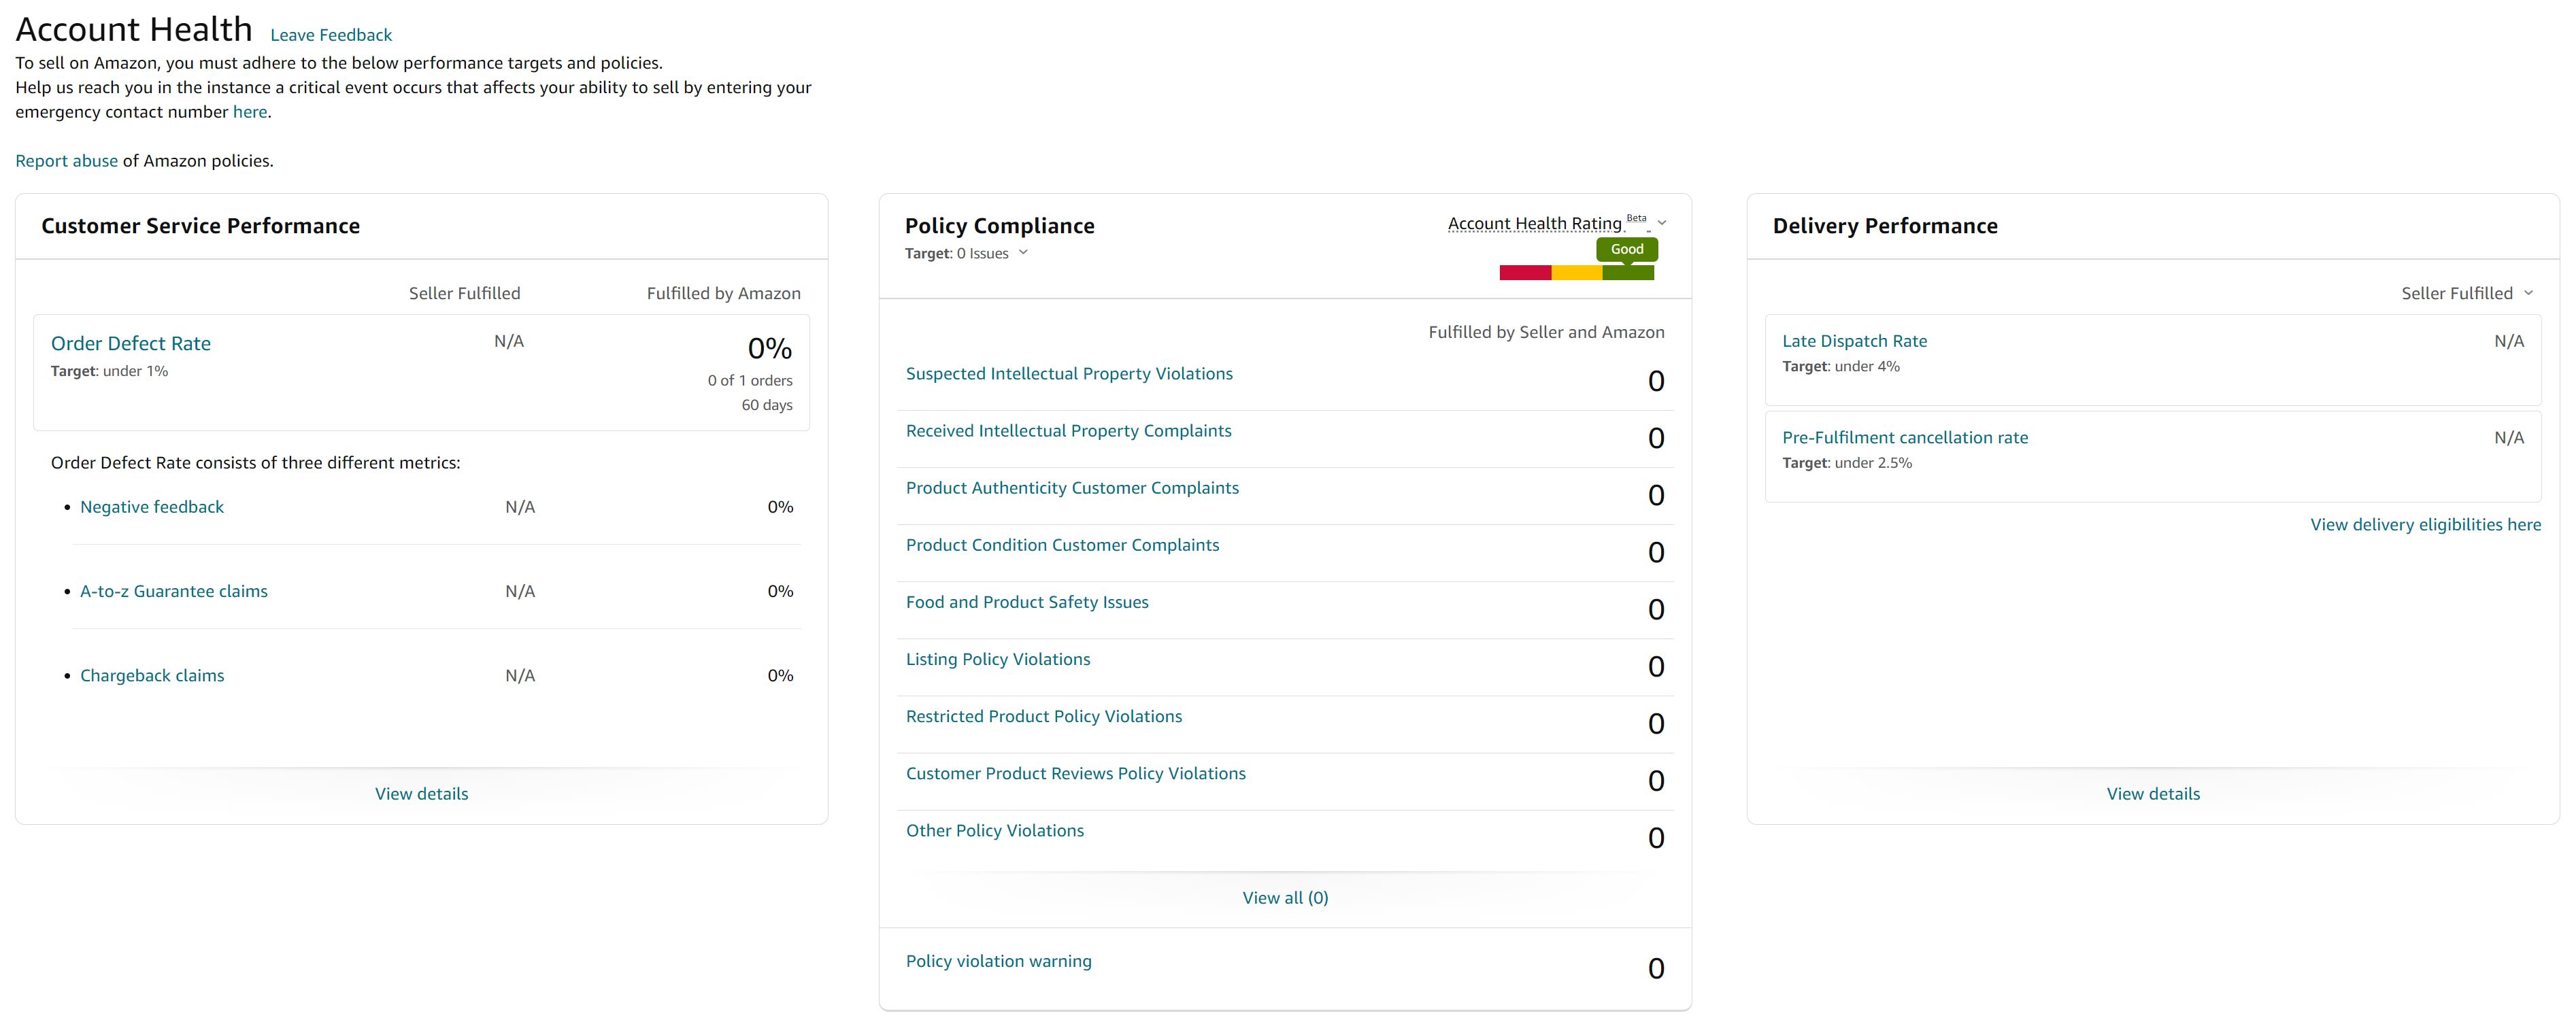Screen dimensions: 2576x1022
Task: Expand the Account Health Rating chevron
Action: [1661, 223]
